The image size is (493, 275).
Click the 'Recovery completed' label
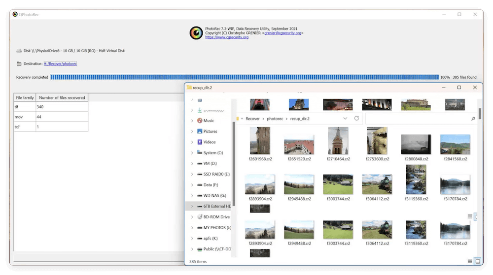click(32, 77)
